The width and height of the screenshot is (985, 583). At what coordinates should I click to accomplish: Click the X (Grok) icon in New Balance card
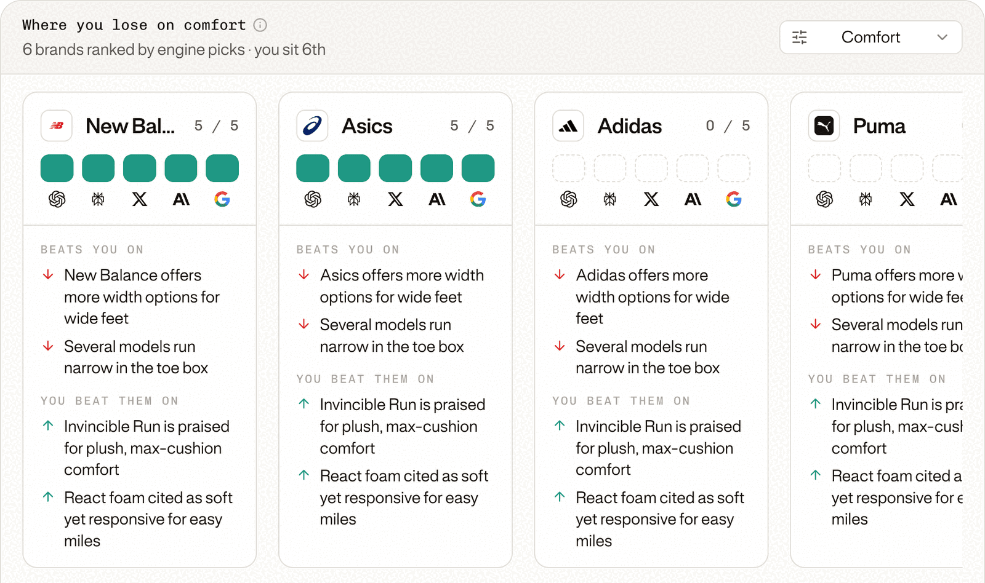pos(140,199)
